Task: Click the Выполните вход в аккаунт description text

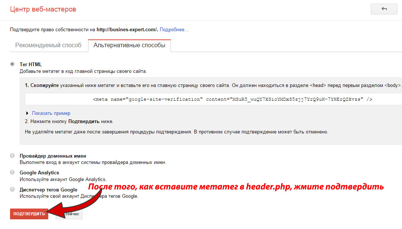Action: 93,162
